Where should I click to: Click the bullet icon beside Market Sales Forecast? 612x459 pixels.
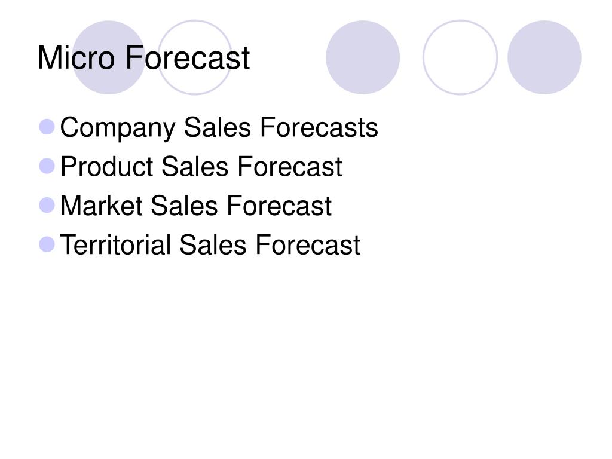click(47, 206)
